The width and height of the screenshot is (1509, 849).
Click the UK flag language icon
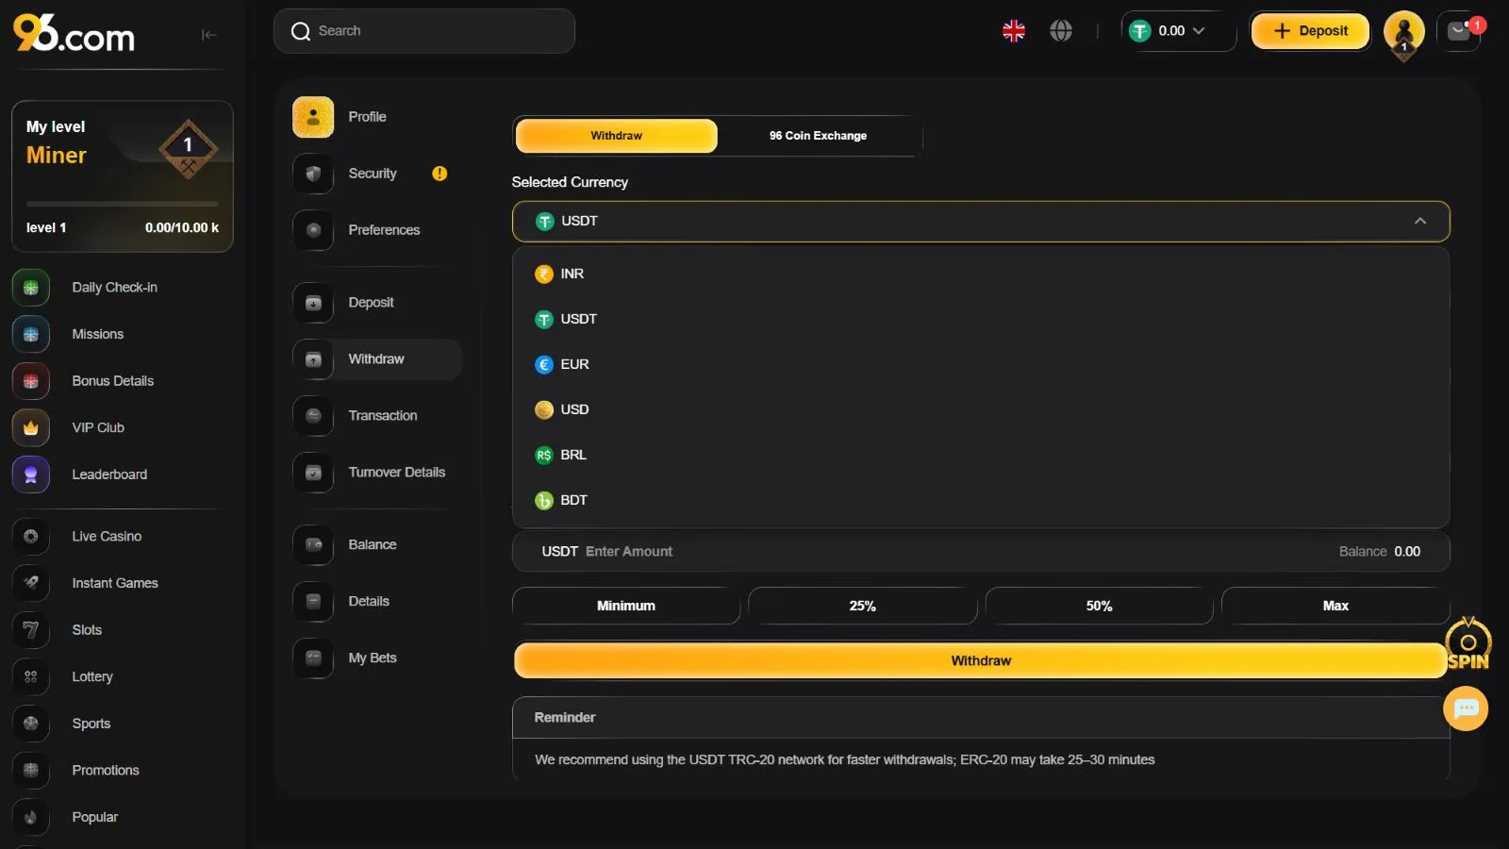1014,31
